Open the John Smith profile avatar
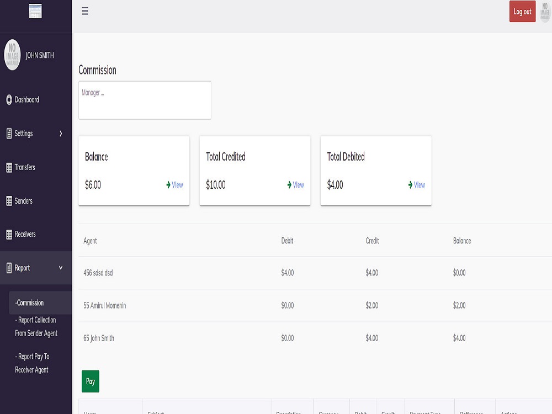This screenshot has height=414, width=552. click(12, 55)
